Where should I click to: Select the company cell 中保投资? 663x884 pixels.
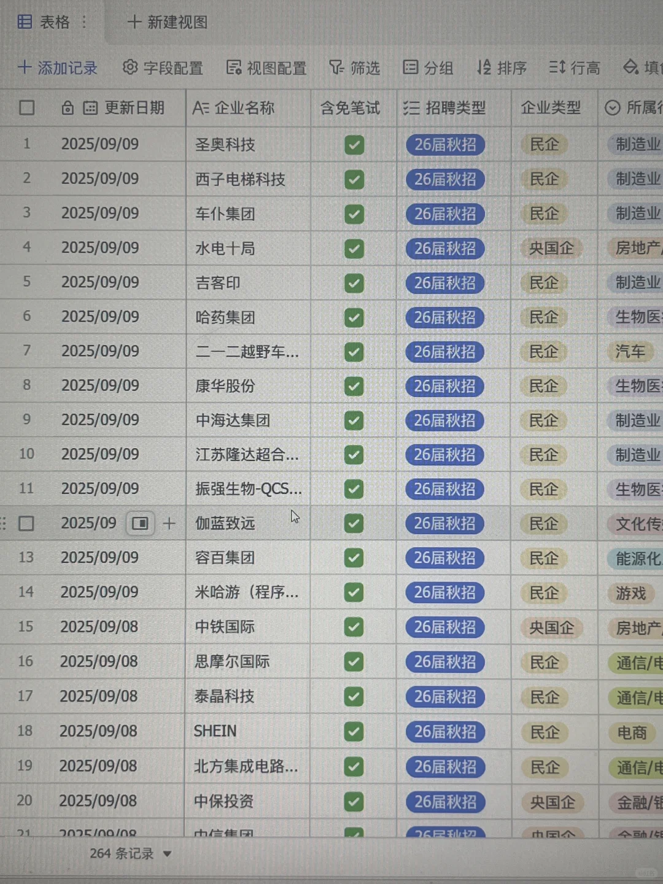click(x=247, y=801)
